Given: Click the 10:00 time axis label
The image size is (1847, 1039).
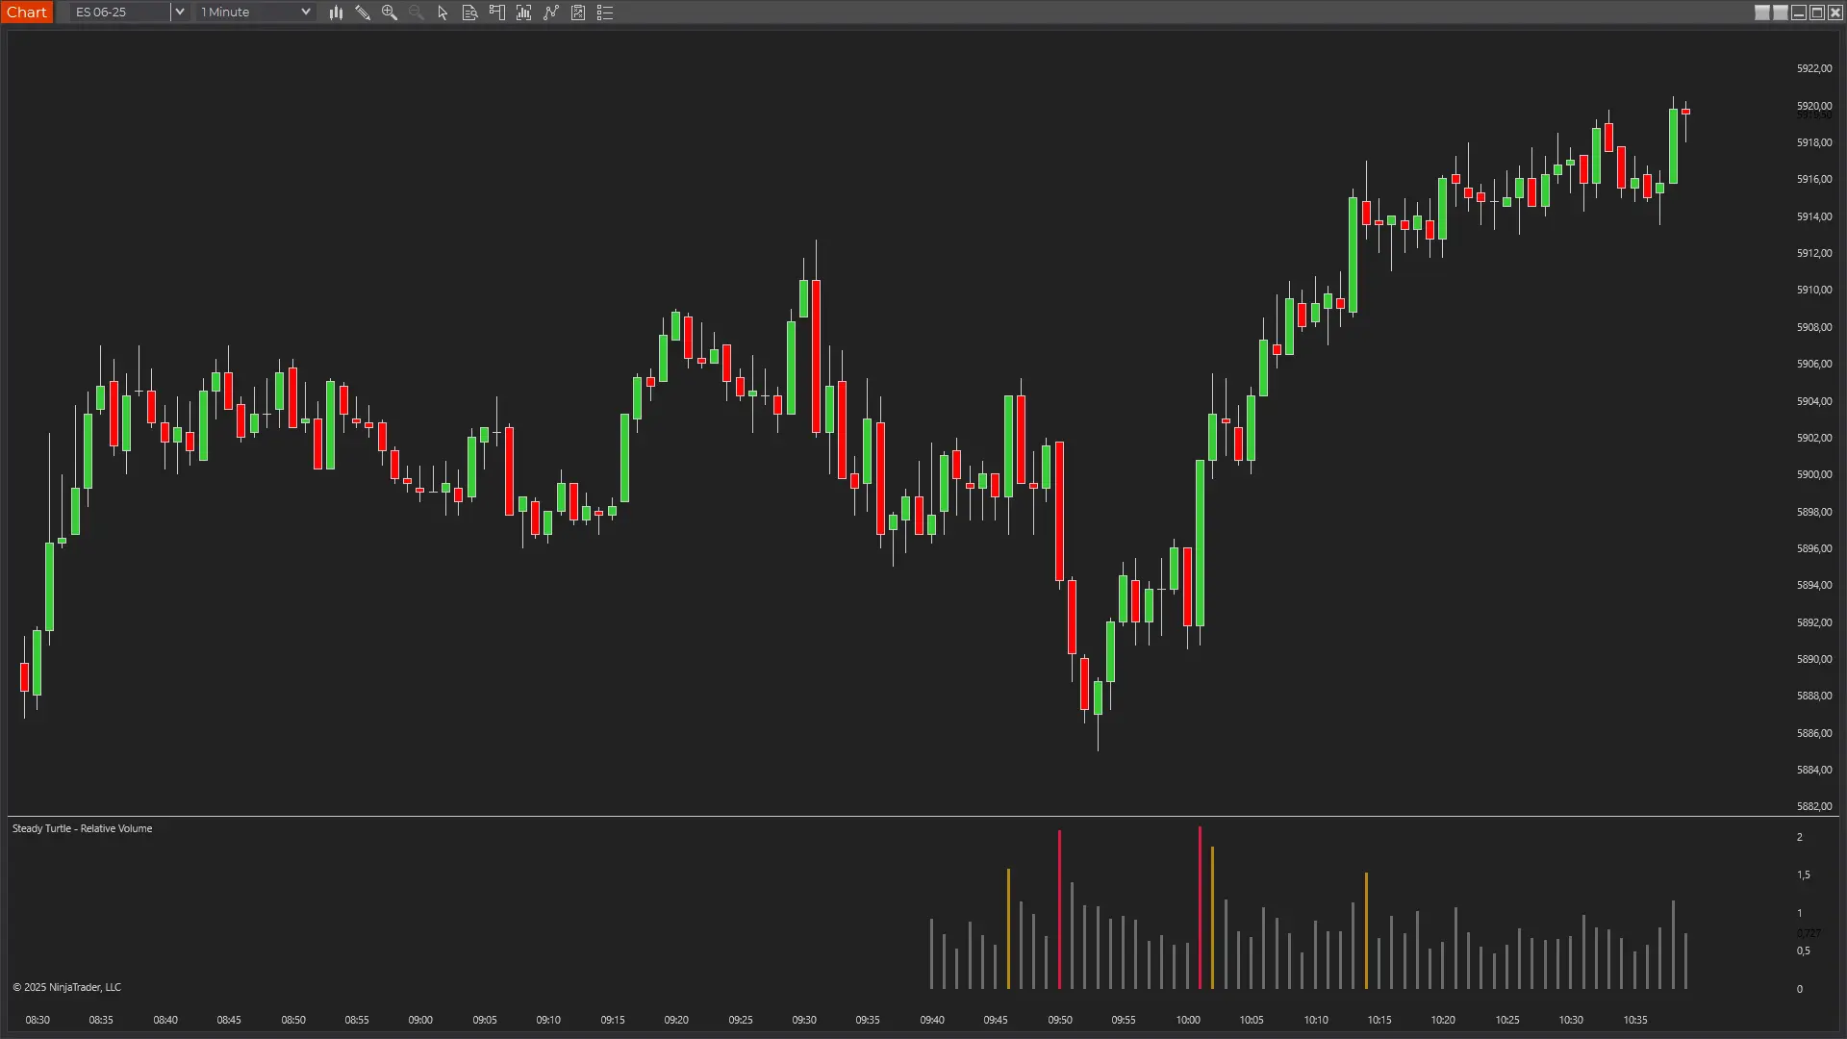Looking at the screenshot, I should click(1188, 1020).
